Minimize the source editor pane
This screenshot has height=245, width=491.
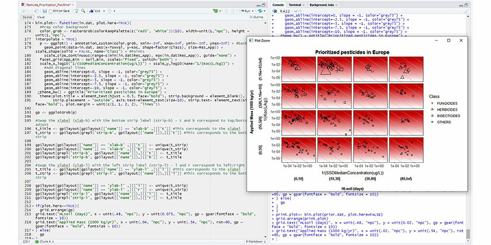click(x=258, y=5)
